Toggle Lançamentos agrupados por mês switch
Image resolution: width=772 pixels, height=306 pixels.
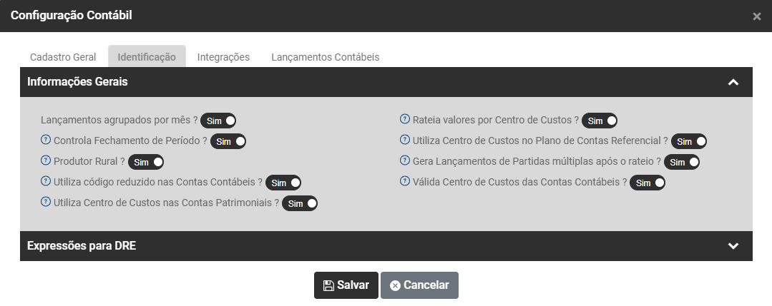[x=218, y=121]
